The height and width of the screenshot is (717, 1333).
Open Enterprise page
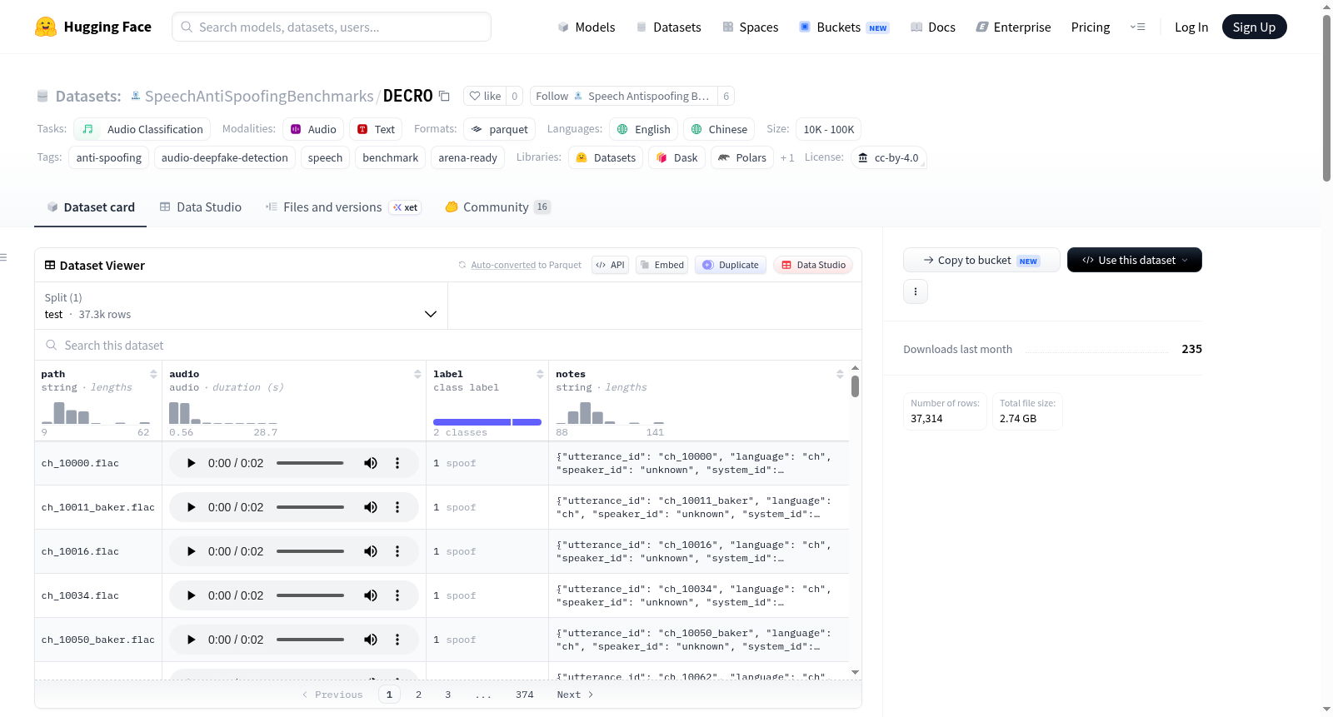pyautogui.click(x=1013, y=27)
